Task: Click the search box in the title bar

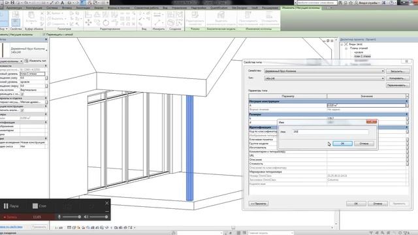Action: click(317, 3)
